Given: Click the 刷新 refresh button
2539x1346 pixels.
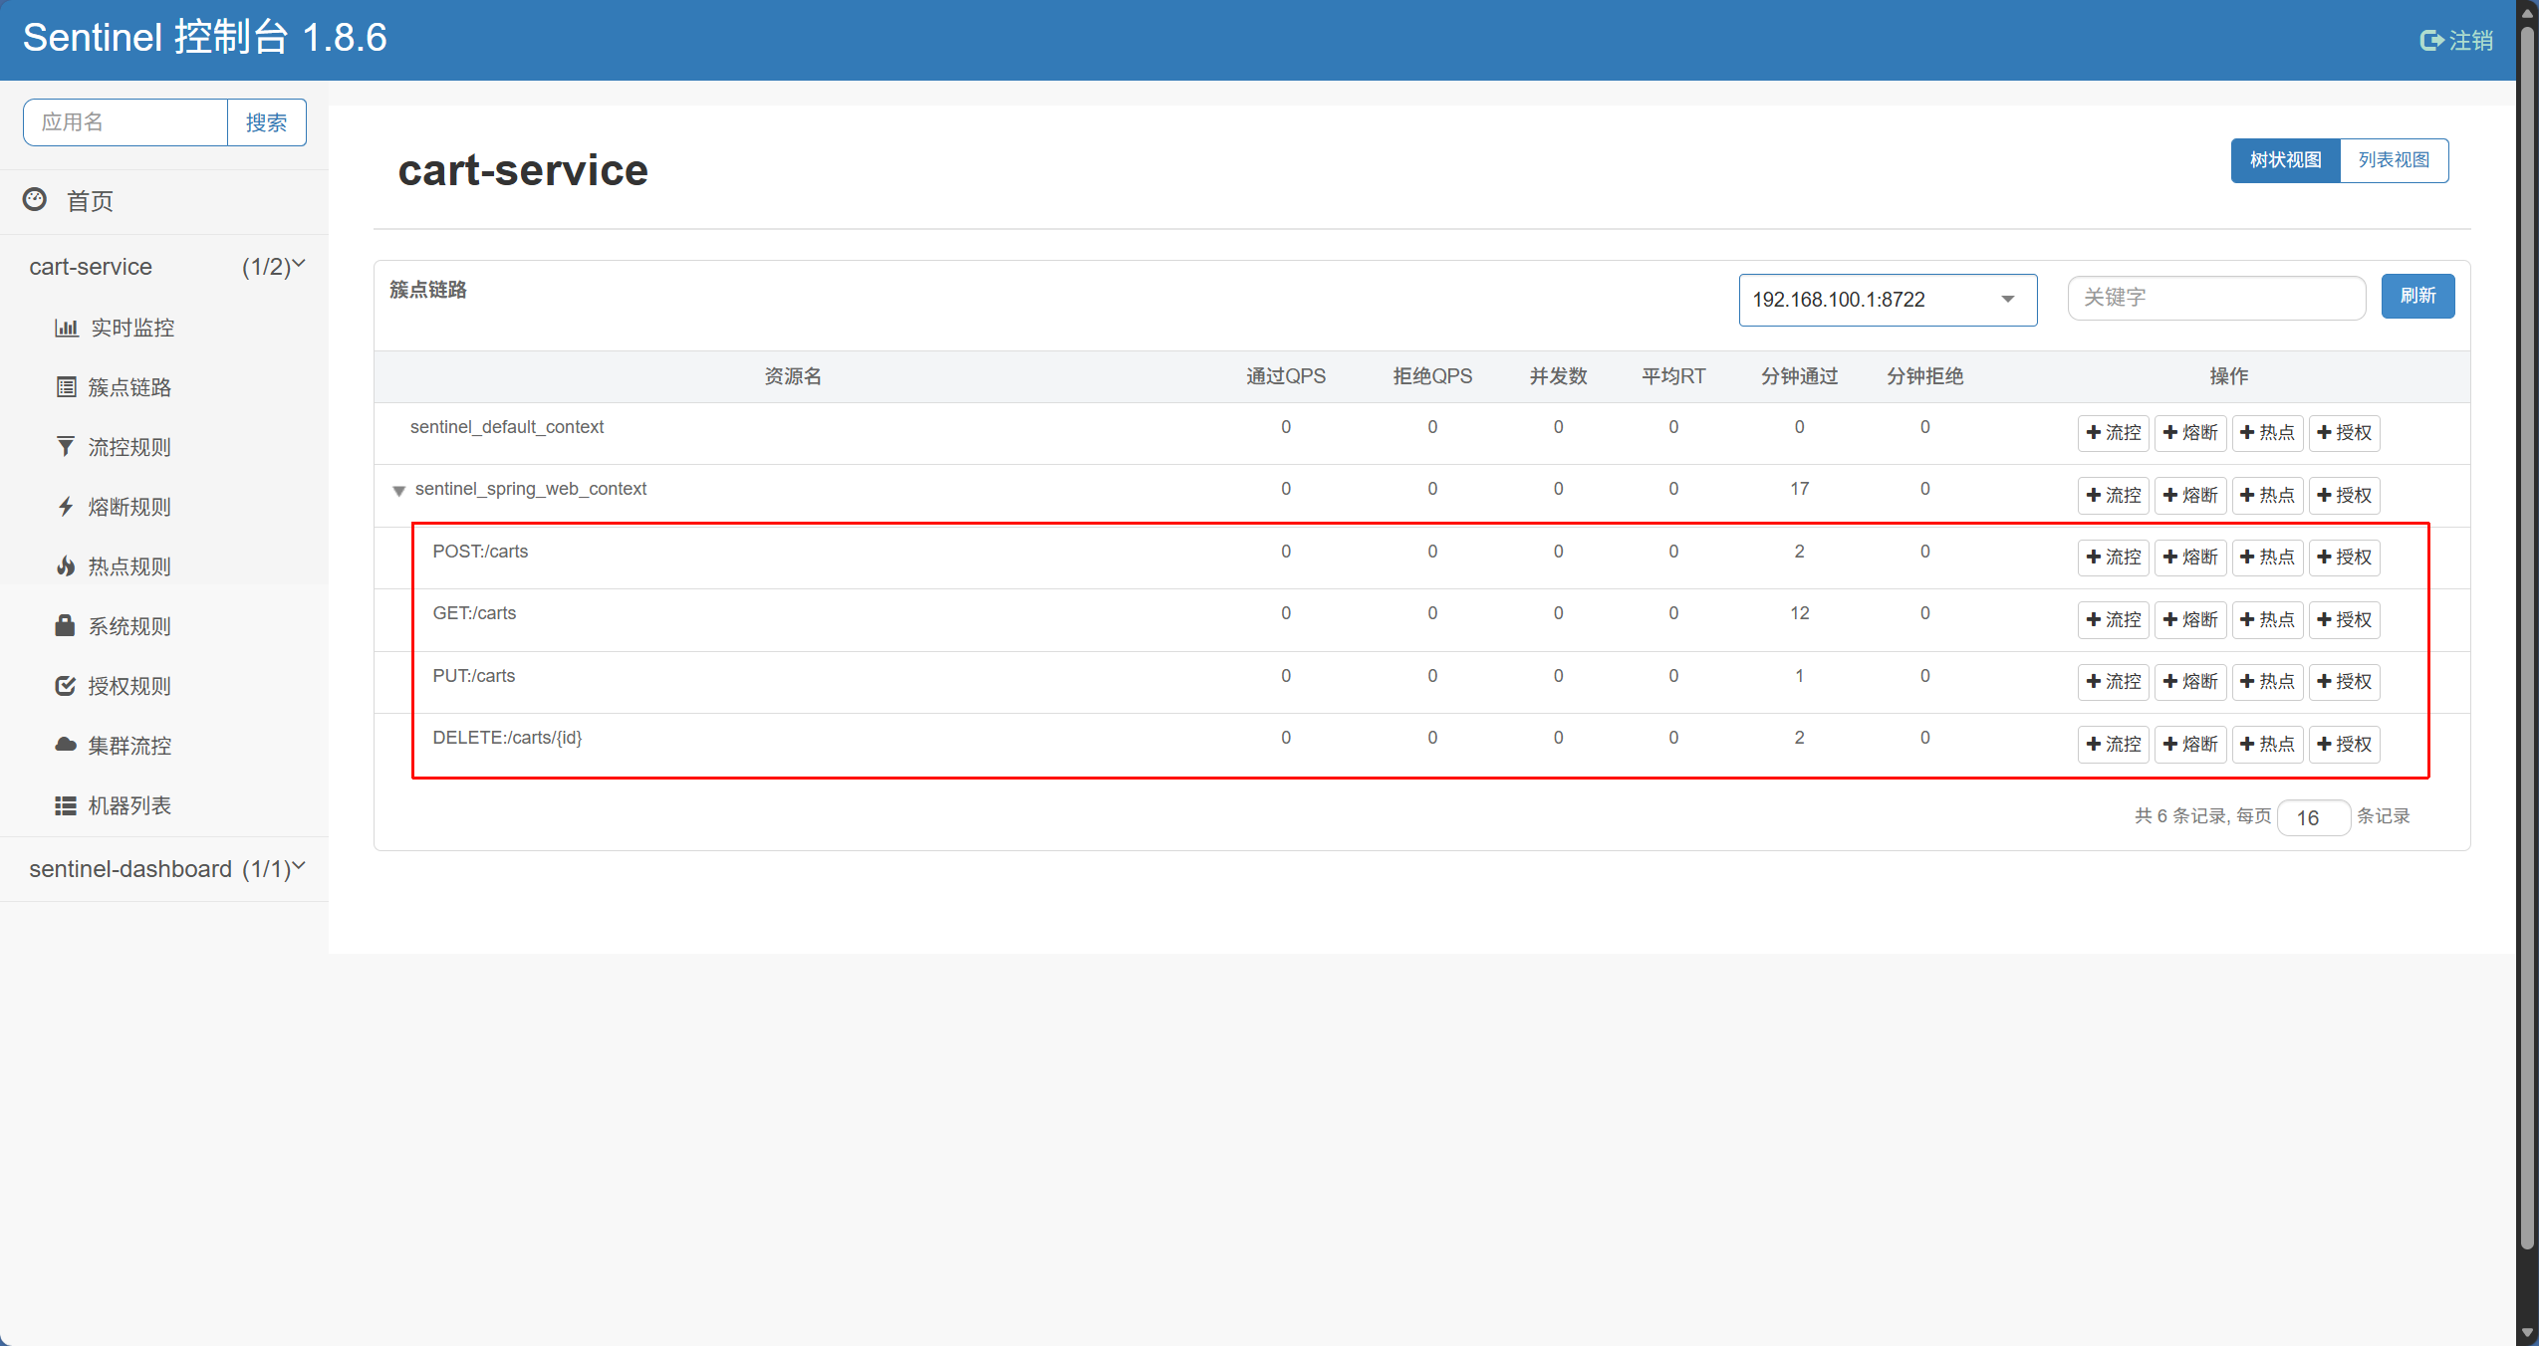Looking at the screenshot, I should [2417, 296].
